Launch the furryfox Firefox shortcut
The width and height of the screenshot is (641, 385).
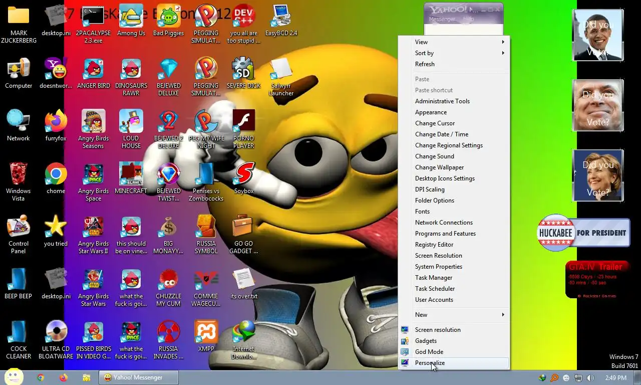56,126
